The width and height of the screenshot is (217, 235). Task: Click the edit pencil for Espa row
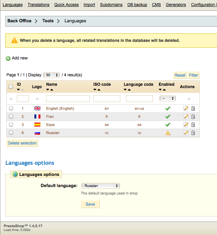coord(186,125)
